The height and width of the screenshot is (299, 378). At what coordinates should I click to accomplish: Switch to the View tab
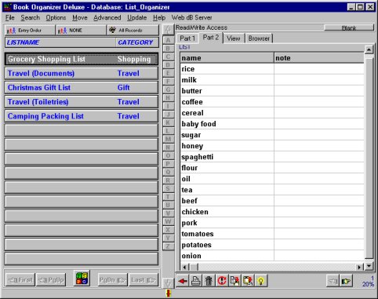click(x=234, y=38)
